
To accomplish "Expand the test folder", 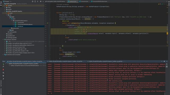I will (x=8, y=30).
